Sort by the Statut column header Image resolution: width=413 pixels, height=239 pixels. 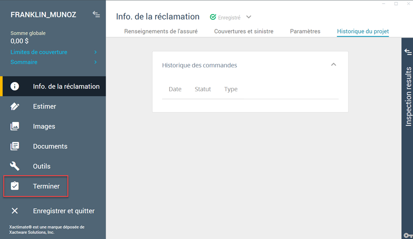pos(202,89)
